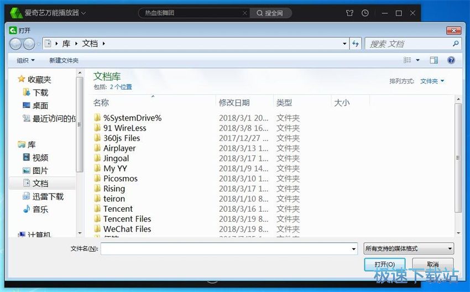Expand the 爱奇艺万能播放器 title dropdown menu
The height and width of the screenshot is (292, 470).
pyautogui.click(x=83, y=13)
